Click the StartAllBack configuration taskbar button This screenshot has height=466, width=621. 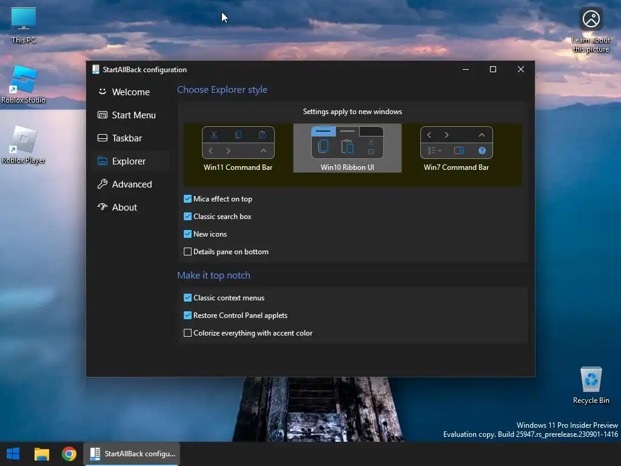coord(132,454)
